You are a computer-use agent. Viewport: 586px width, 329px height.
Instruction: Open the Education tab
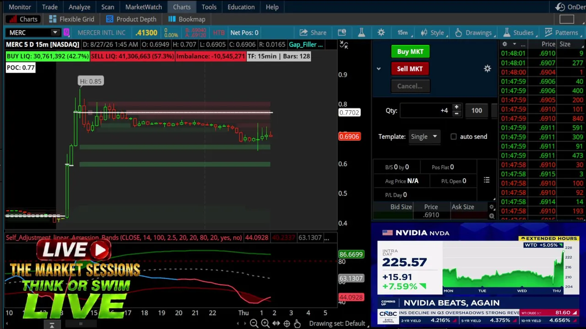241,7
